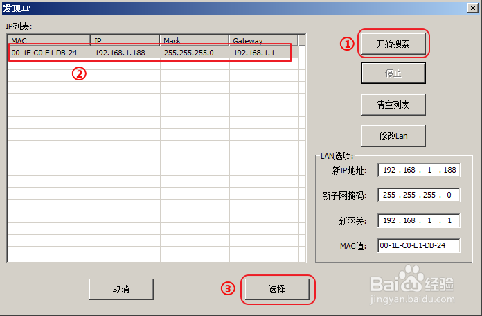Select IP cell 192.168.1.188 in list
Image resolution: width=482 pixels, height=316 pixels.
point(120,53)
